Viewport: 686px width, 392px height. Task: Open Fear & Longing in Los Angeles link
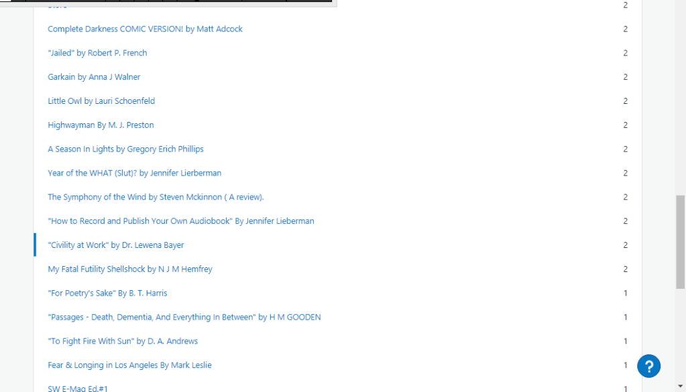pos(129,365)
